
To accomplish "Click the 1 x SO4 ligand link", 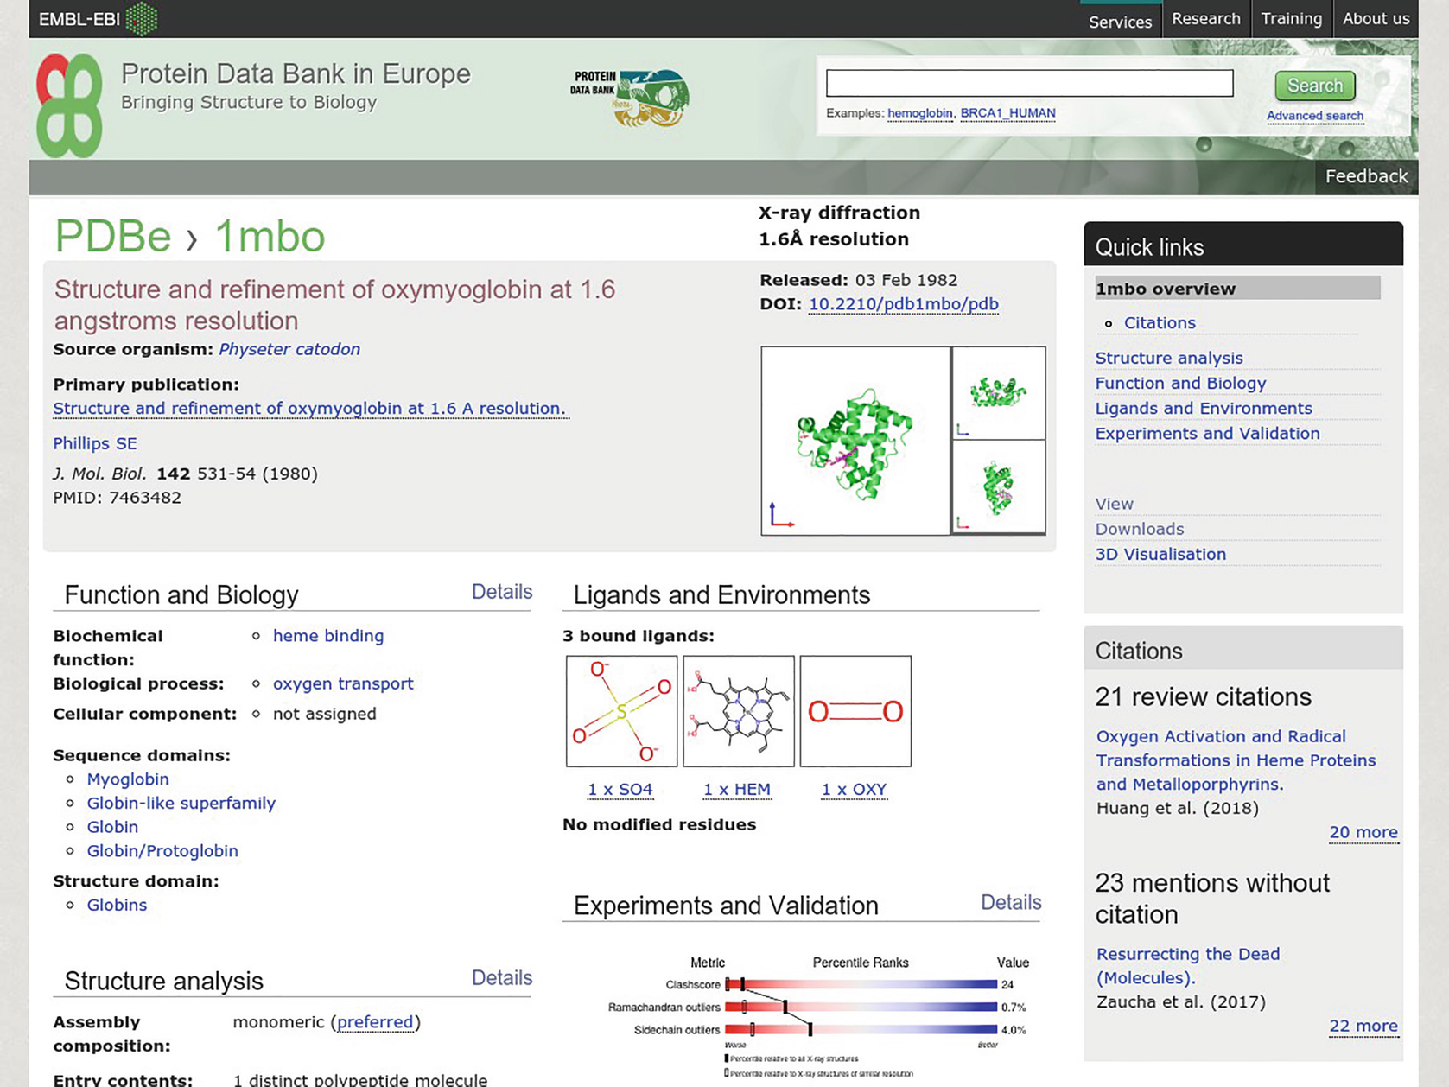I will coord(620,790).
